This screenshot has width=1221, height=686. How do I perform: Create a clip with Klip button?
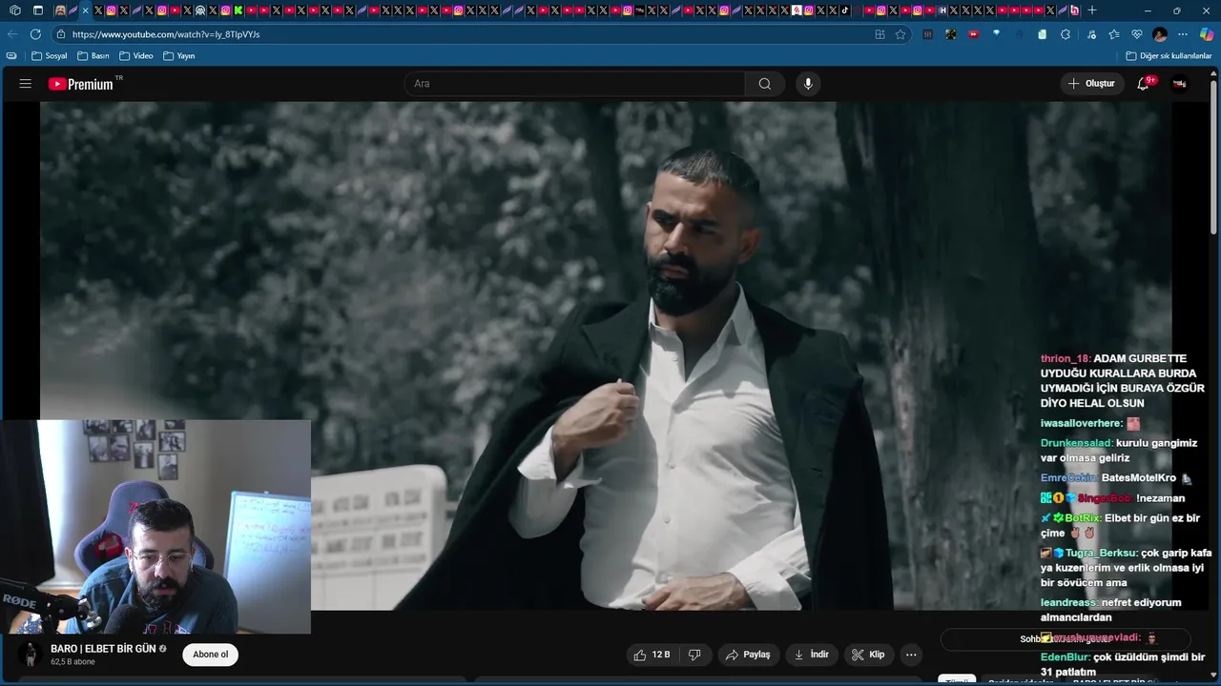tap(868, 655)
